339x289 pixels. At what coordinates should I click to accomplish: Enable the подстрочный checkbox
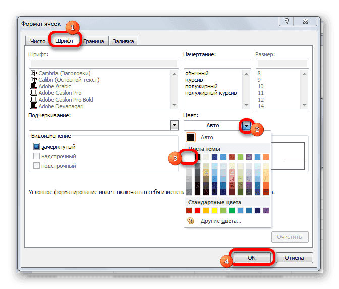36,166
